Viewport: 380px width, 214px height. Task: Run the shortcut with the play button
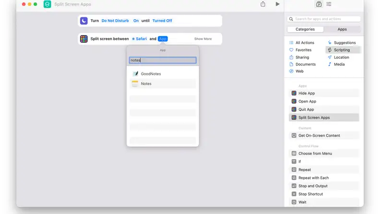tap(277, 4)
